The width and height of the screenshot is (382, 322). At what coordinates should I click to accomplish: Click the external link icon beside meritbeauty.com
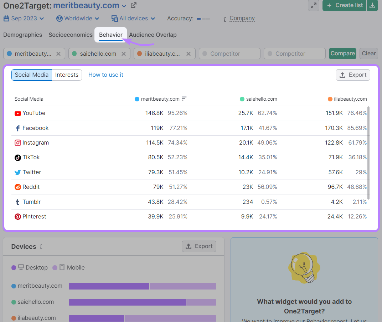(133, 5)
